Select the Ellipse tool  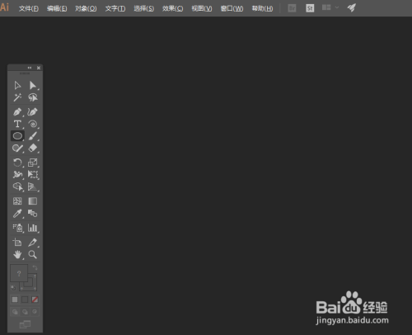(x=17, y=136)
